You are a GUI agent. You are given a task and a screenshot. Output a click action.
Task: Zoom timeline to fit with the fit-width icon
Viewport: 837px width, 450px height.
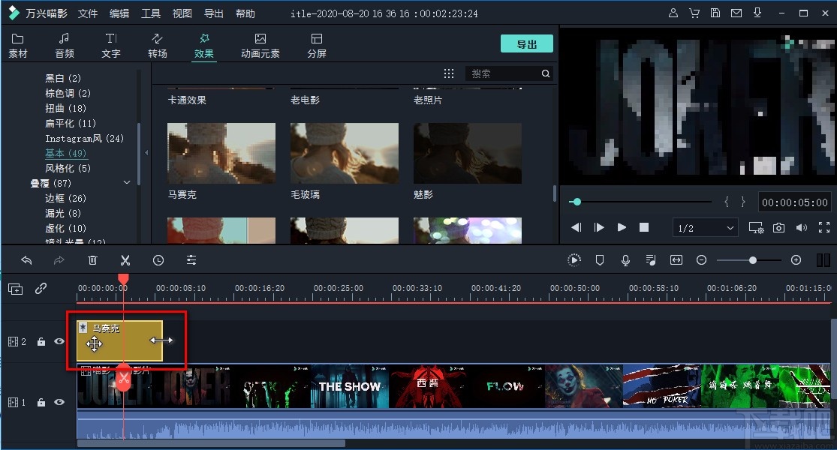(676, 260)
